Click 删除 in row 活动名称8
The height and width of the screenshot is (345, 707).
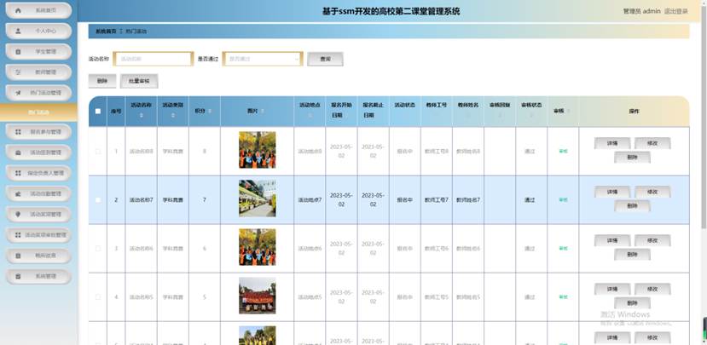[632, 158]
